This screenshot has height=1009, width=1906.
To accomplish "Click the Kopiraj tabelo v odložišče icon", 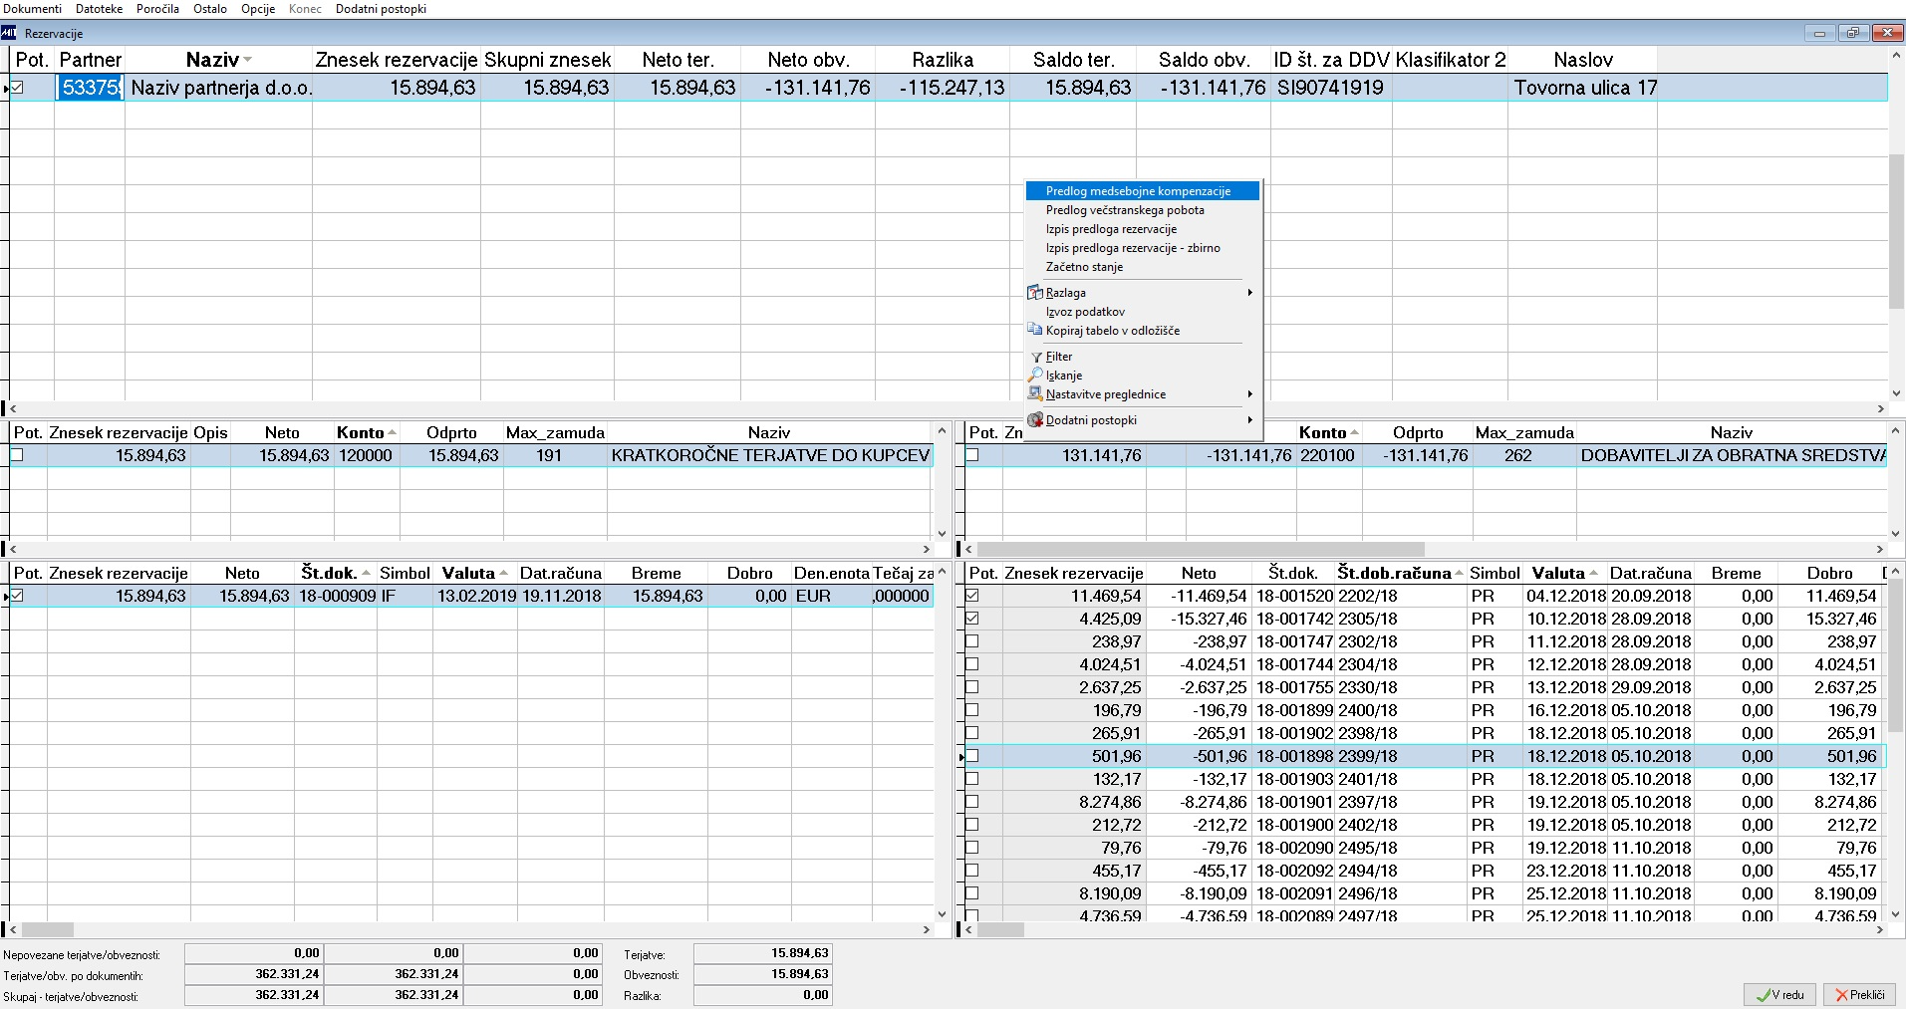I will coord(1036,331).
